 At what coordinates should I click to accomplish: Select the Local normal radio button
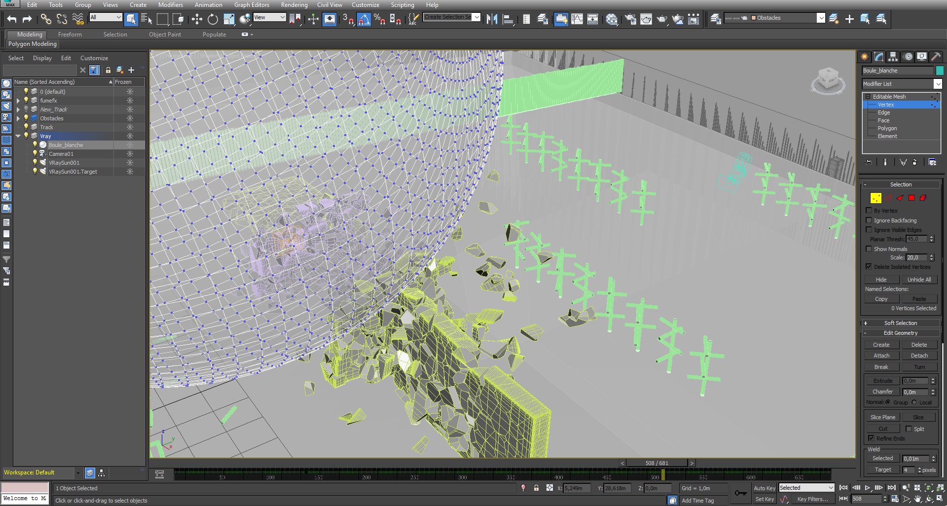(x=914, y=402)
